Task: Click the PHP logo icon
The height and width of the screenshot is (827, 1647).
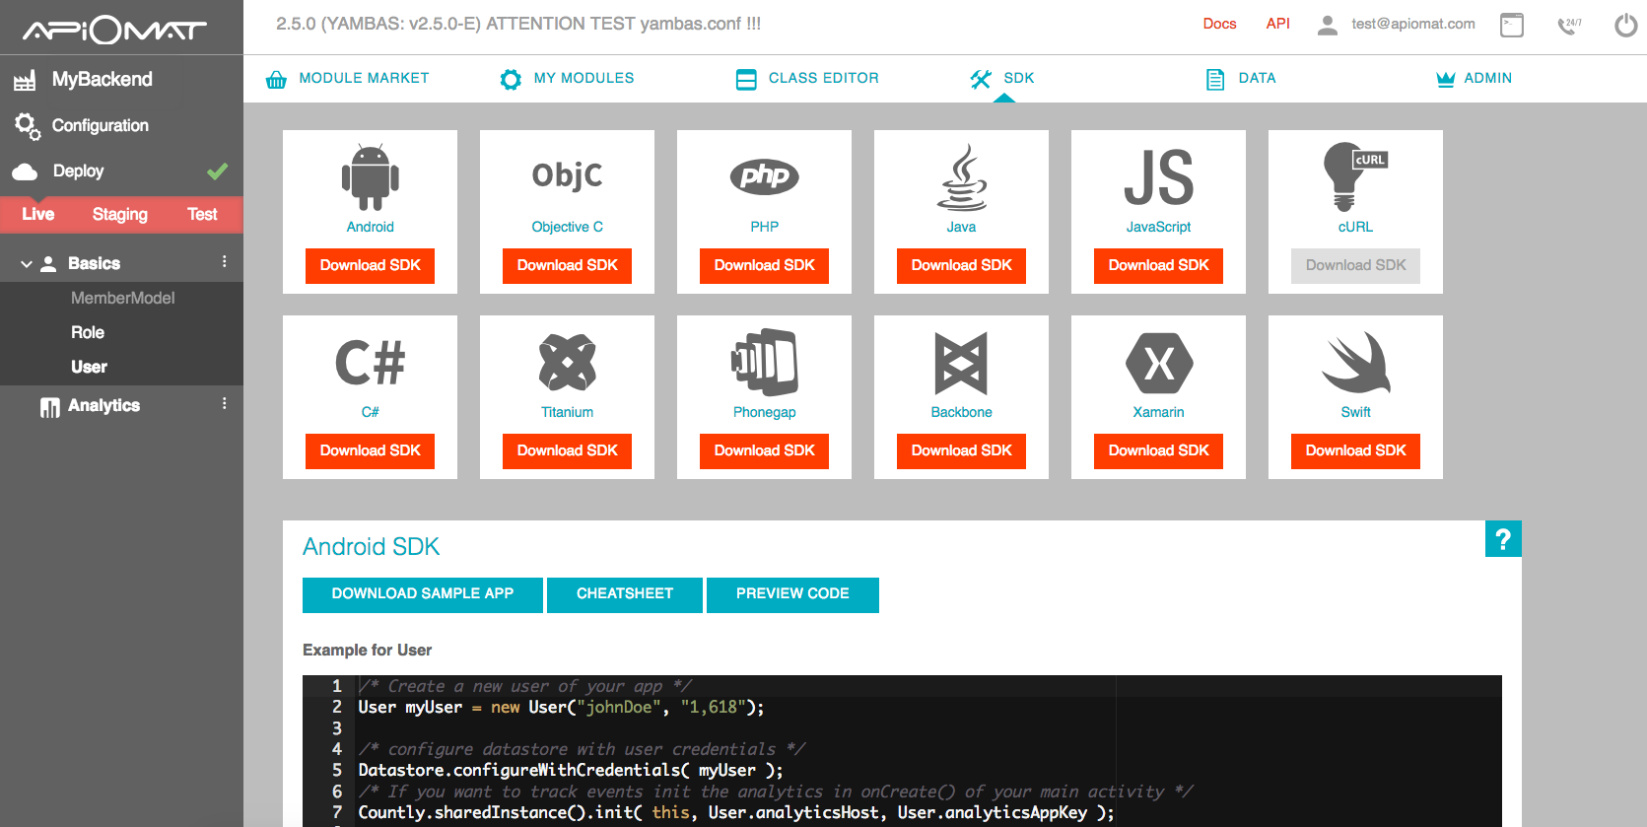Action: [764, 176]
